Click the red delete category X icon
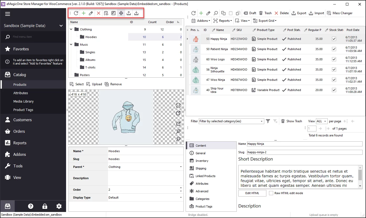Image resolution: width=366 pixels, height=218 pixels. tap(99, 13)
